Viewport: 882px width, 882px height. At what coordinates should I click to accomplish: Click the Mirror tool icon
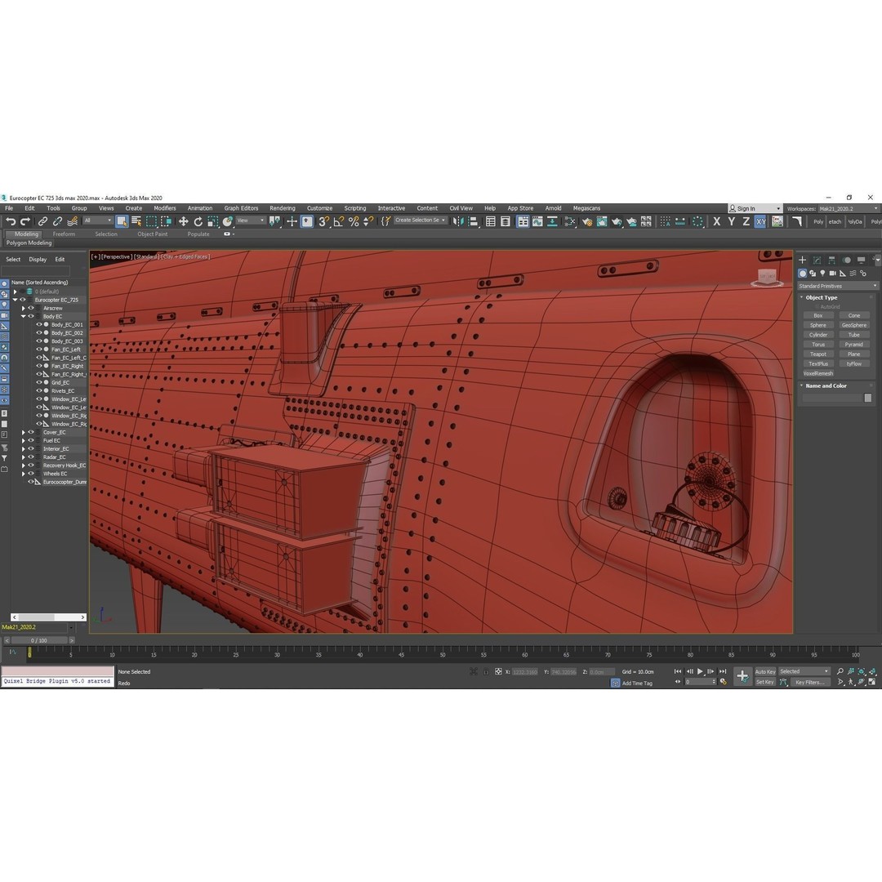coord(458,221)
